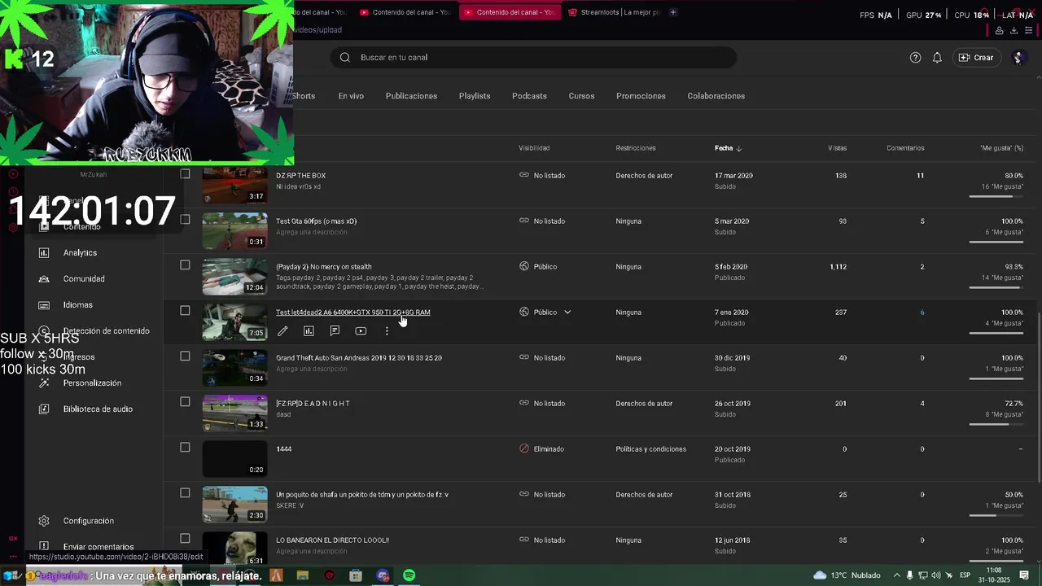Go to Personalización in sidebar

92,383
